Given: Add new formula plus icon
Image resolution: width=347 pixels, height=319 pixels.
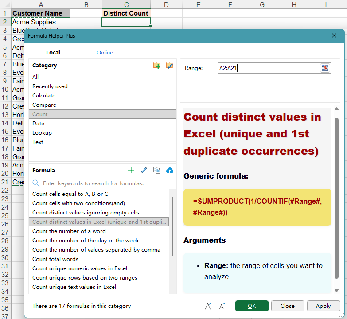Looking at the screenshot, I should (x=131, y=170).
